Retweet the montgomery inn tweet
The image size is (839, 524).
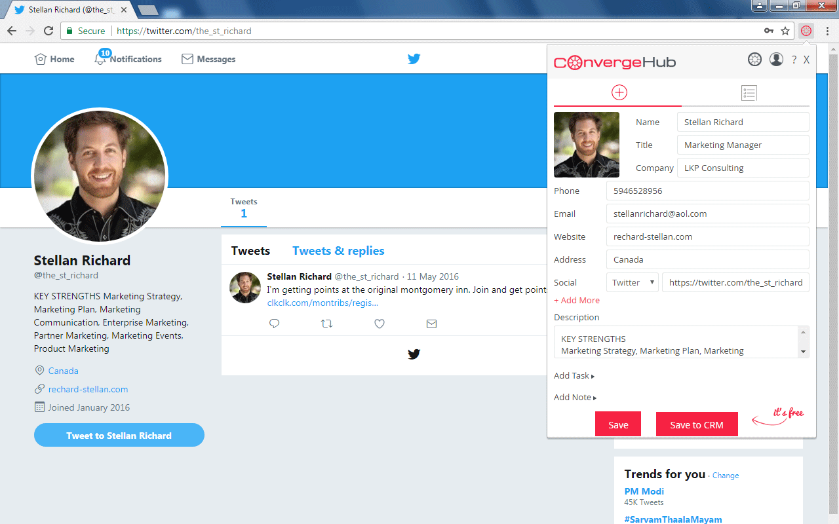tap(326, 324)
